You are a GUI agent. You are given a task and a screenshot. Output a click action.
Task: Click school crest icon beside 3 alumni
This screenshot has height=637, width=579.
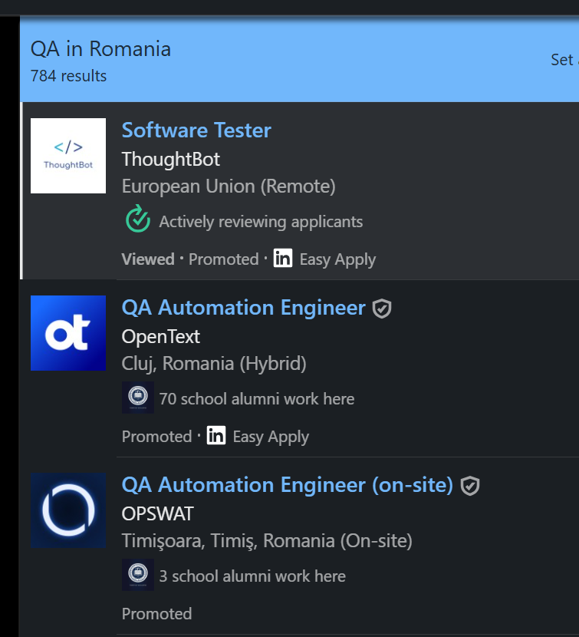point(138,574)
